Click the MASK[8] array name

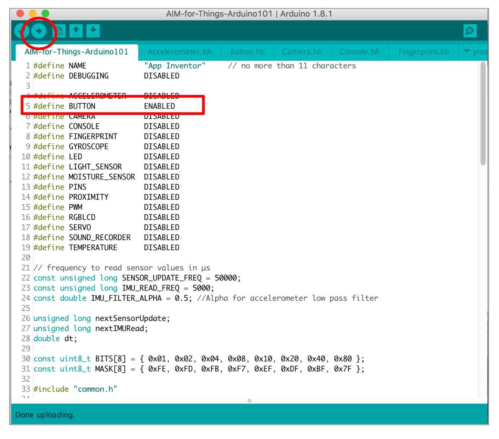point(111,369)
